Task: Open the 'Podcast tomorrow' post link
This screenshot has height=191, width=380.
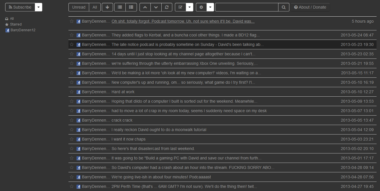Action: click(x=183, y=21)
